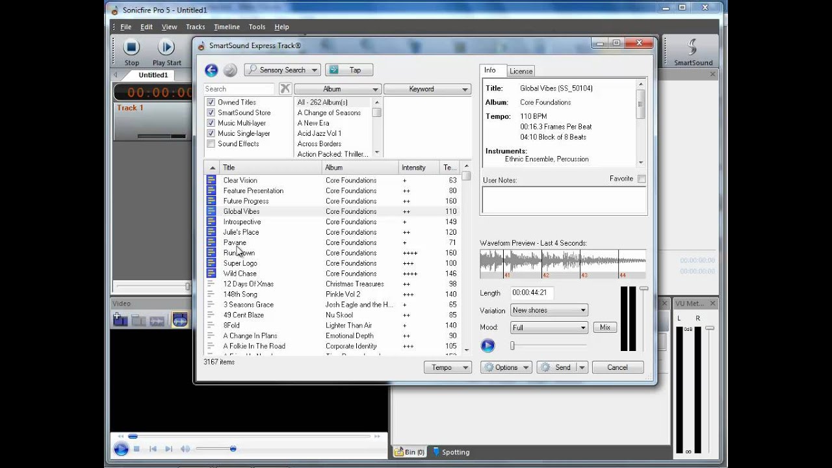Screen dimensions: 832x468
Task: Click the sort arrow icon in list header
Action: (x=212, y=168)
